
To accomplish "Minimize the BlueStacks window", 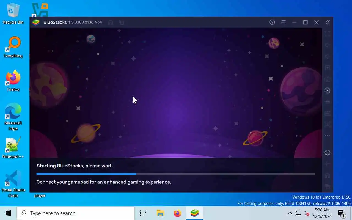I will point(294,22).
